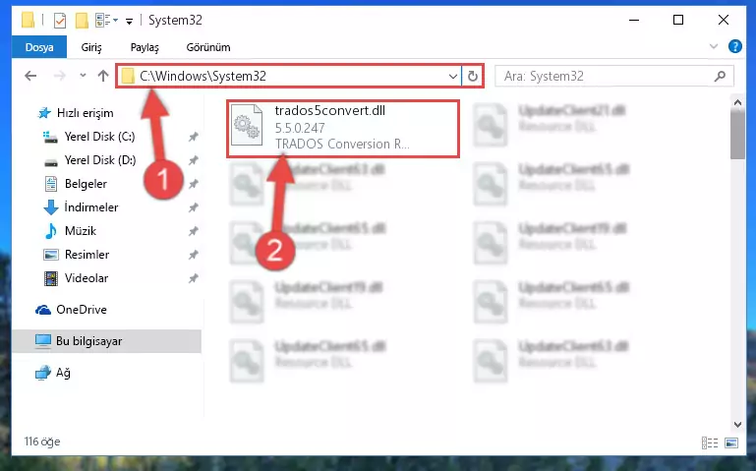Image resolution: width=756 pixels, height=471 pixels.
Task: Click the Properties quick access checkmark icon
Action: 59,21
